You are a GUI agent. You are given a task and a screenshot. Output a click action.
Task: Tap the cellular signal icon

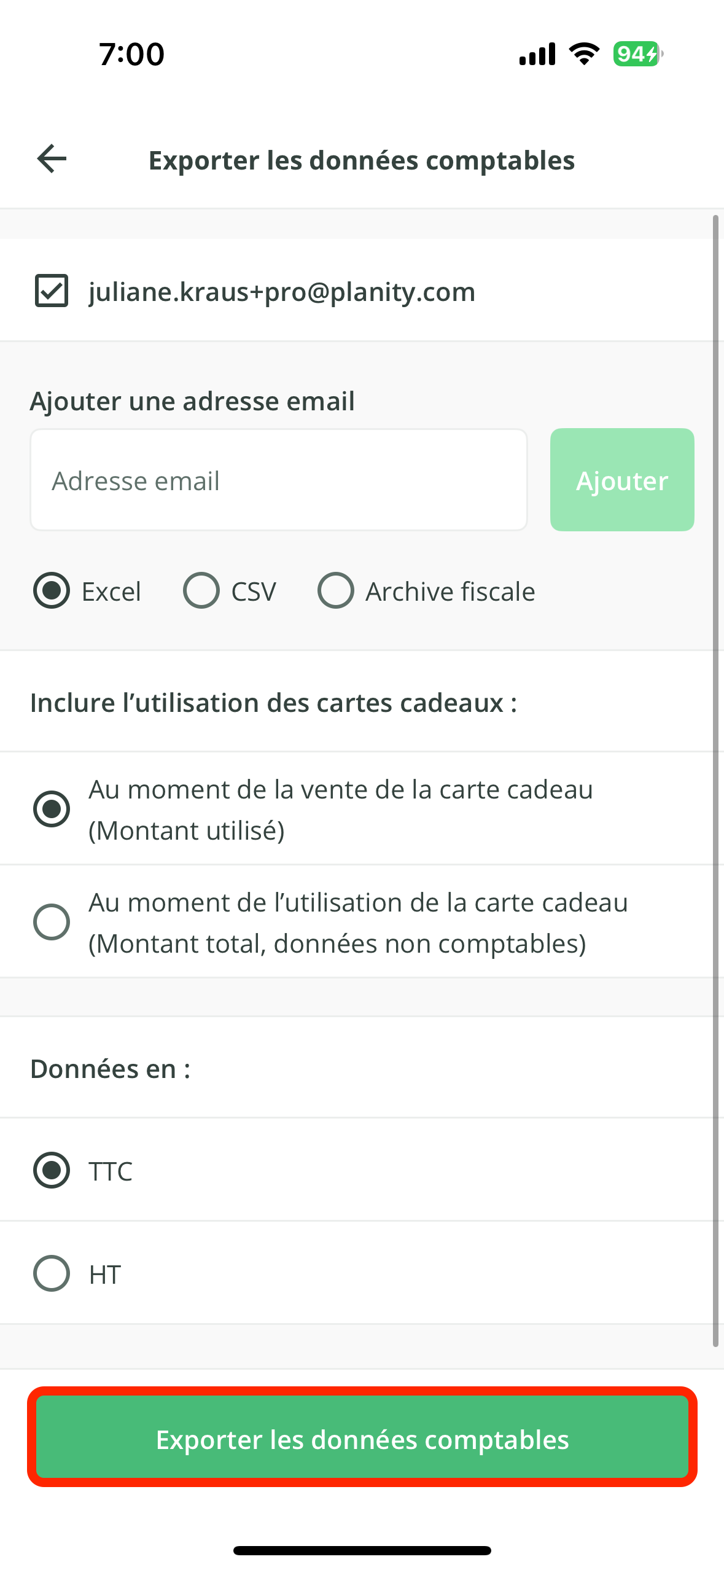pyautogui.click(x=537, y=54)
